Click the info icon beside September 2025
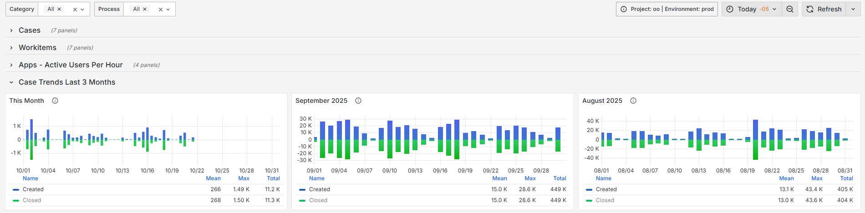This screenshot has height=213, width=865. 358,101
